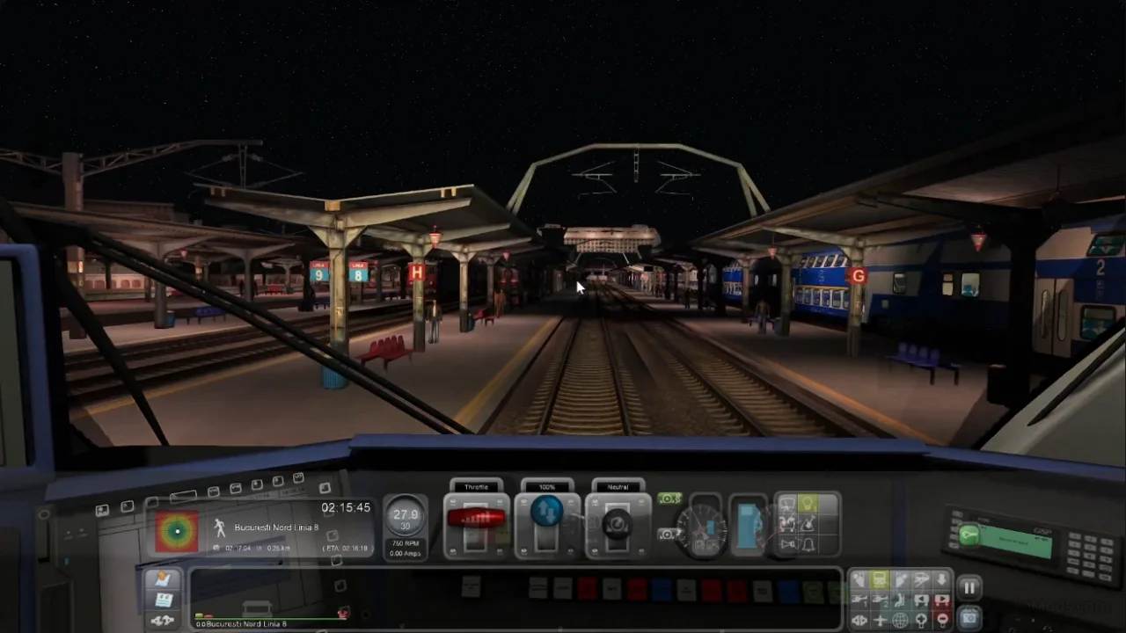The width and height of the screenshot is (1126, 633).
Task: Sound the horn
Action: click(786, 545)
